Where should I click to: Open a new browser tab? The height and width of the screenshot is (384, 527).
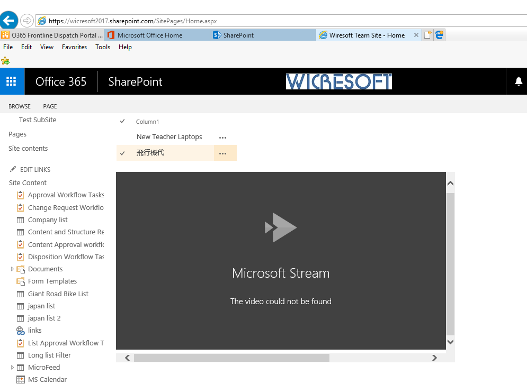tap(427, 35)
